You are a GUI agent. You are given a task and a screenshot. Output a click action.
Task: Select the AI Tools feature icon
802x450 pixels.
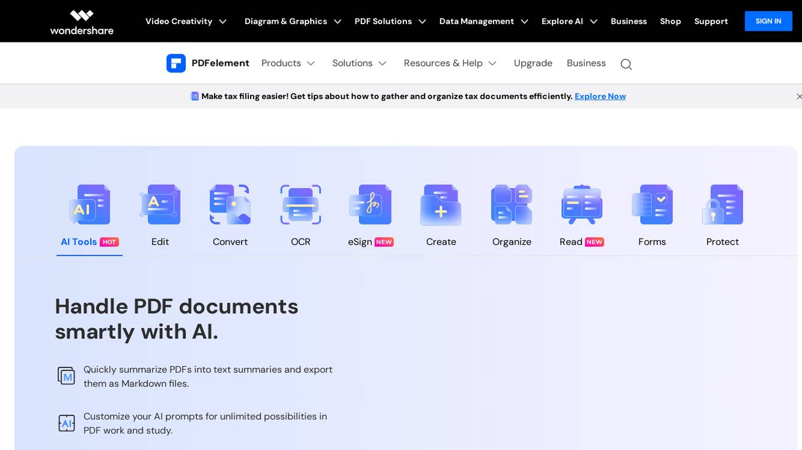click(90, 204)
